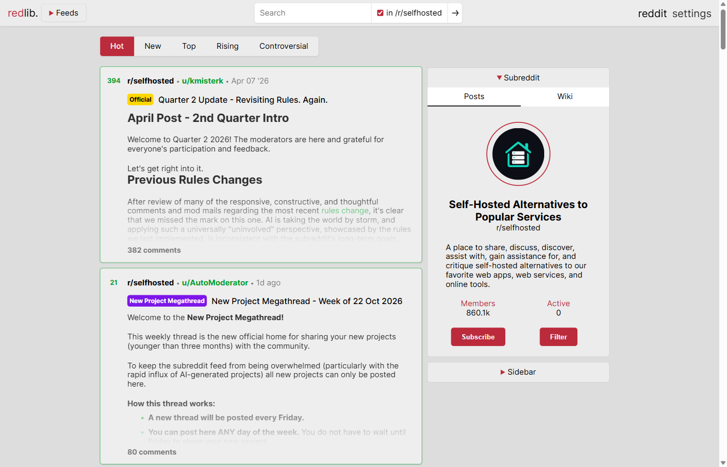727x467 pixels.
Task: Switch to the New sort tab
Action: pos(153,46)
